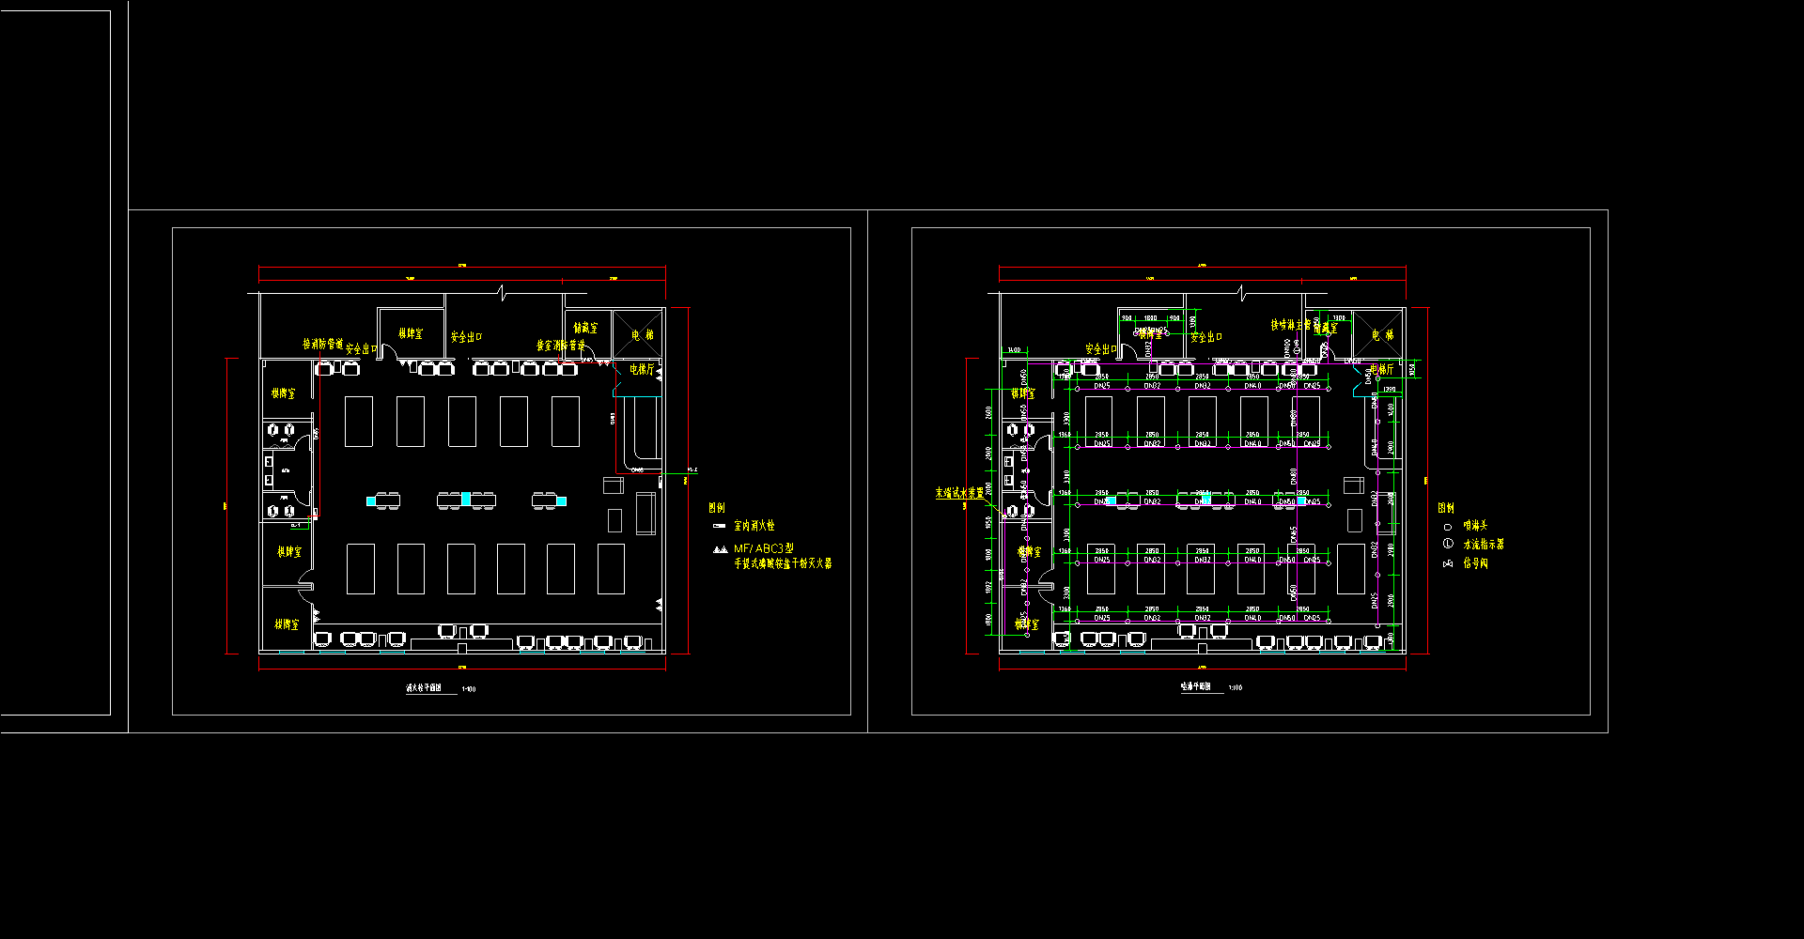1804x939 pixels.
Task: Click the 信号阀 legend text
Action: pos(1475,563)
